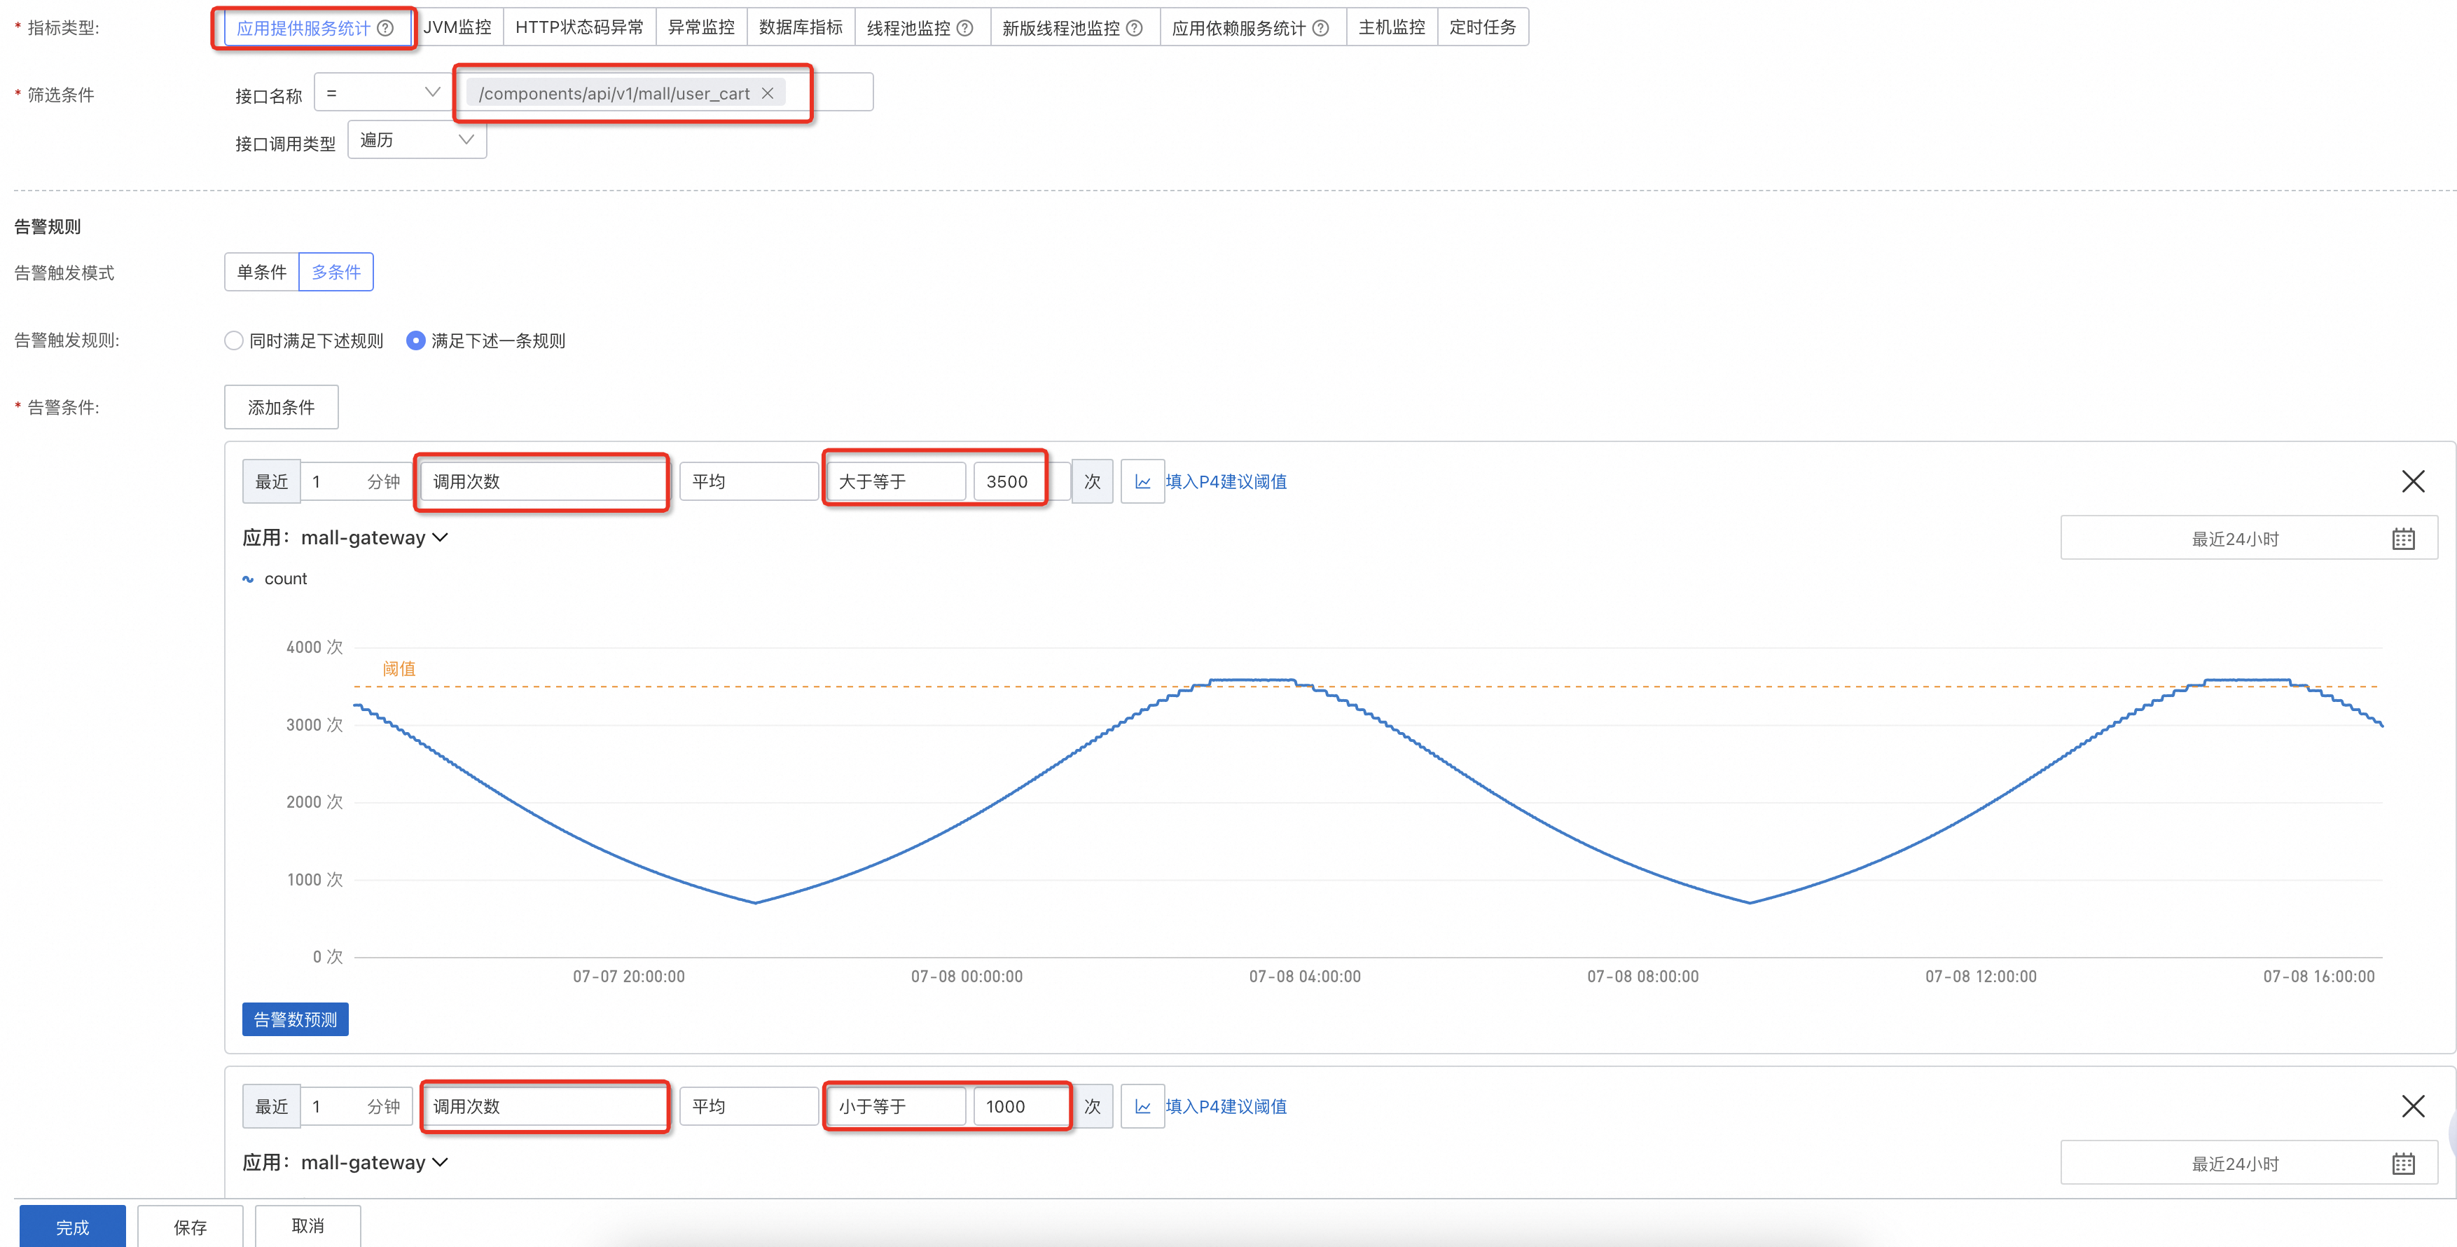Screen dimensions: 2457x1247
Task: Select the 异常监控 tab
Action: (x=701, y=27)
